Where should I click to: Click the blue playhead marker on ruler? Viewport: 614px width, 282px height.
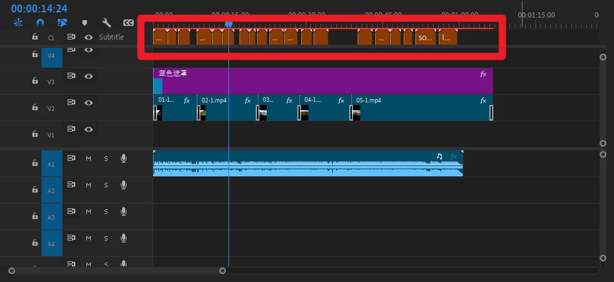pyautogui.click(x=228, y=25)
